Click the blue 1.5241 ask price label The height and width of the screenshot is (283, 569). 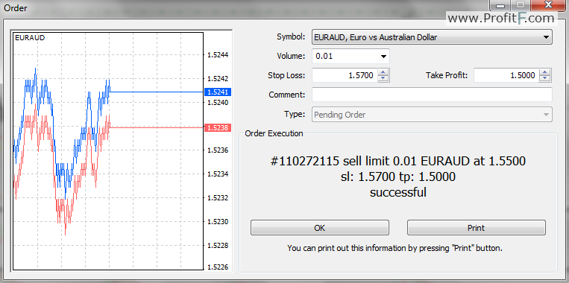coord(218,92)
